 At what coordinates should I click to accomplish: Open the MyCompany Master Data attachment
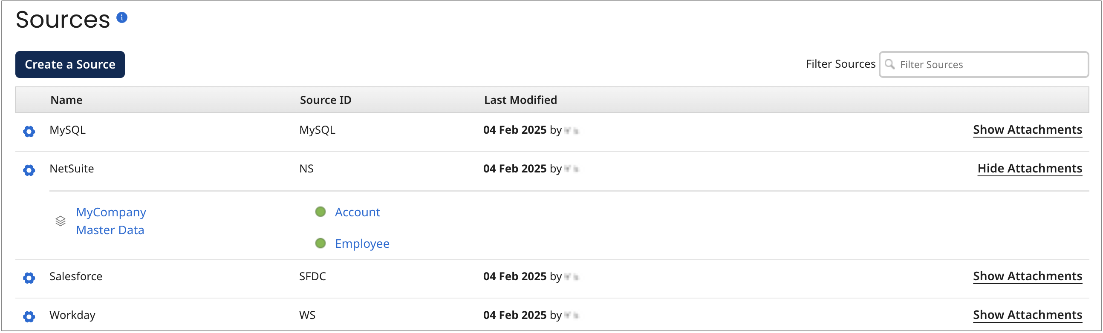pos(110,221)
